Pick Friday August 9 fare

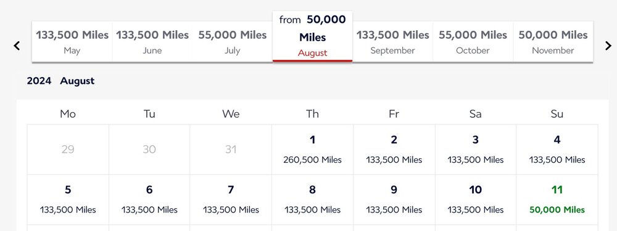tap(394, 200)
